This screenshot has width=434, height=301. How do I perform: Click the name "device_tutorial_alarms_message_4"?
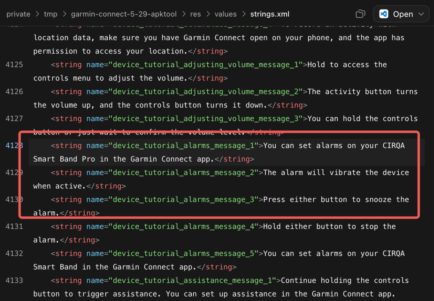[184, 227]
